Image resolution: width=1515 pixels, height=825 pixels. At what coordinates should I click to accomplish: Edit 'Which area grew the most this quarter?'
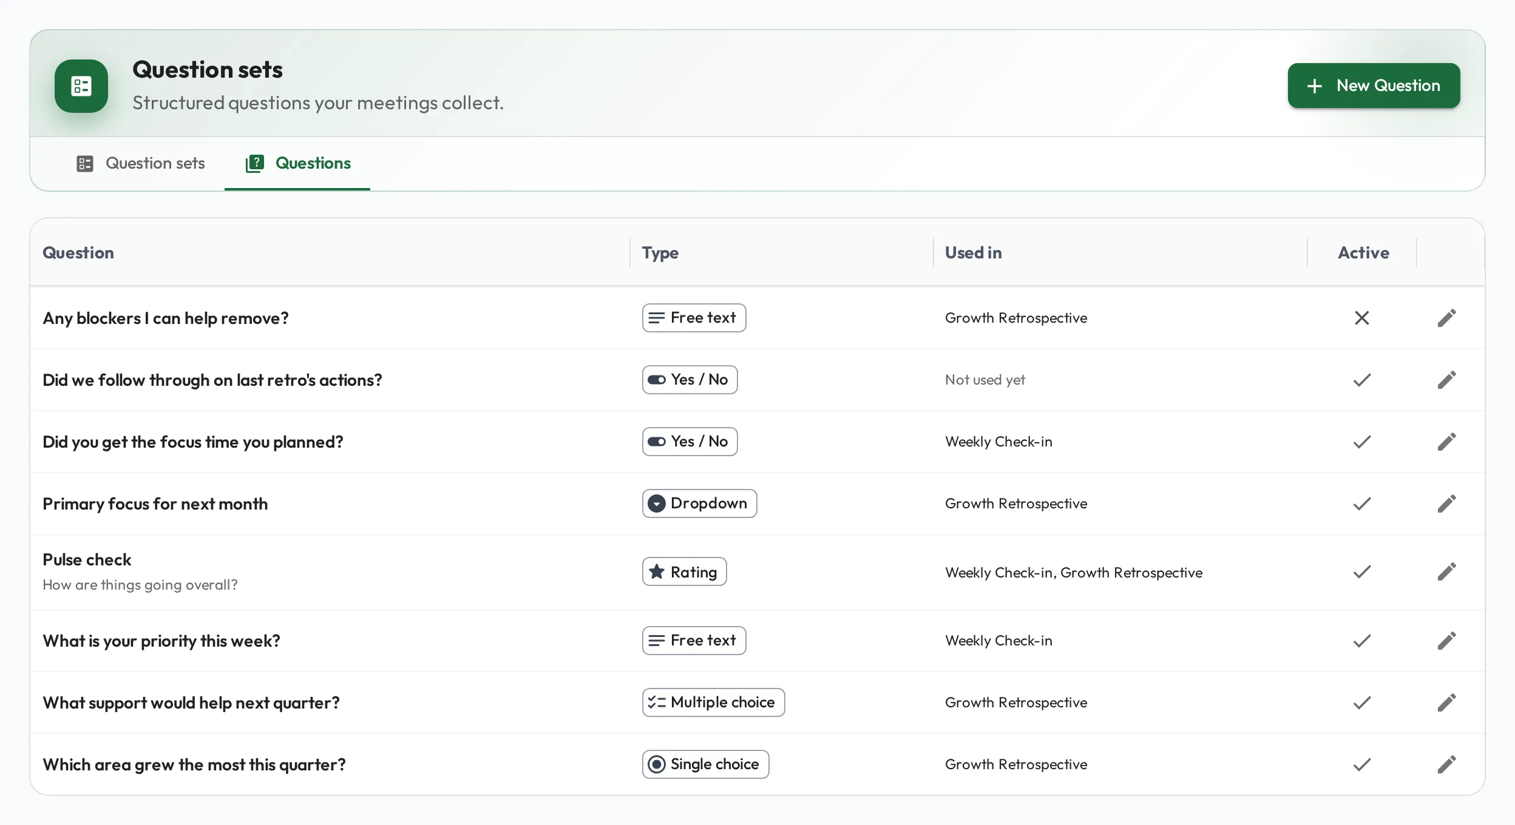1446,764
